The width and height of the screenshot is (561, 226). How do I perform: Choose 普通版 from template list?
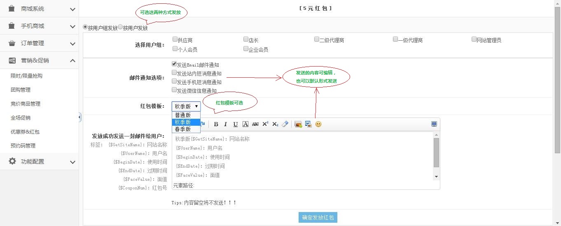tap(186, 115)
